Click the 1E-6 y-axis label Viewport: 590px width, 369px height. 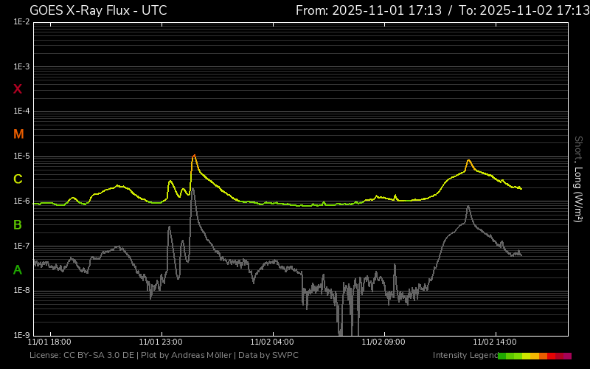tap(21, 201)
